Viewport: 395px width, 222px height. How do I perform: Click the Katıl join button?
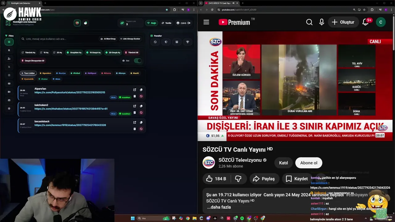click(x=283, y=163)
